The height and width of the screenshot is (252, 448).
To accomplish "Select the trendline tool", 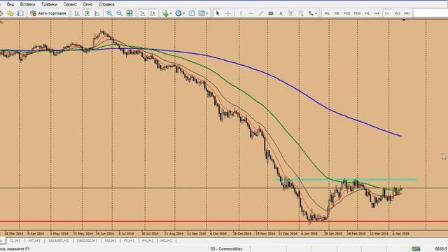I will (261, 13).
